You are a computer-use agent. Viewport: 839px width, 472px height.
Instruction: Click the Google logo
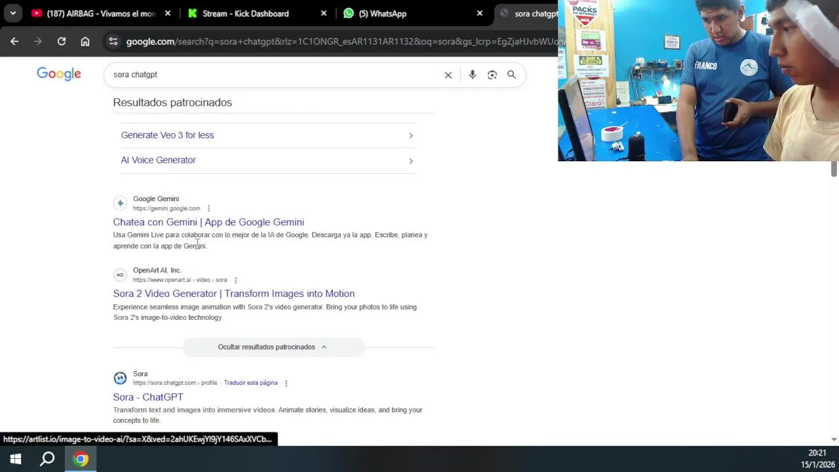59,74
